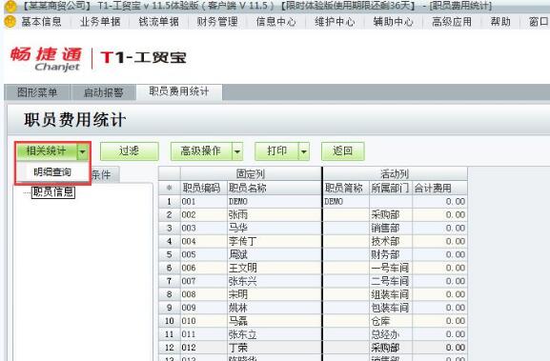Open the 高级操作 dropdown arrow
550x361 pixels.
pos(237,151)
